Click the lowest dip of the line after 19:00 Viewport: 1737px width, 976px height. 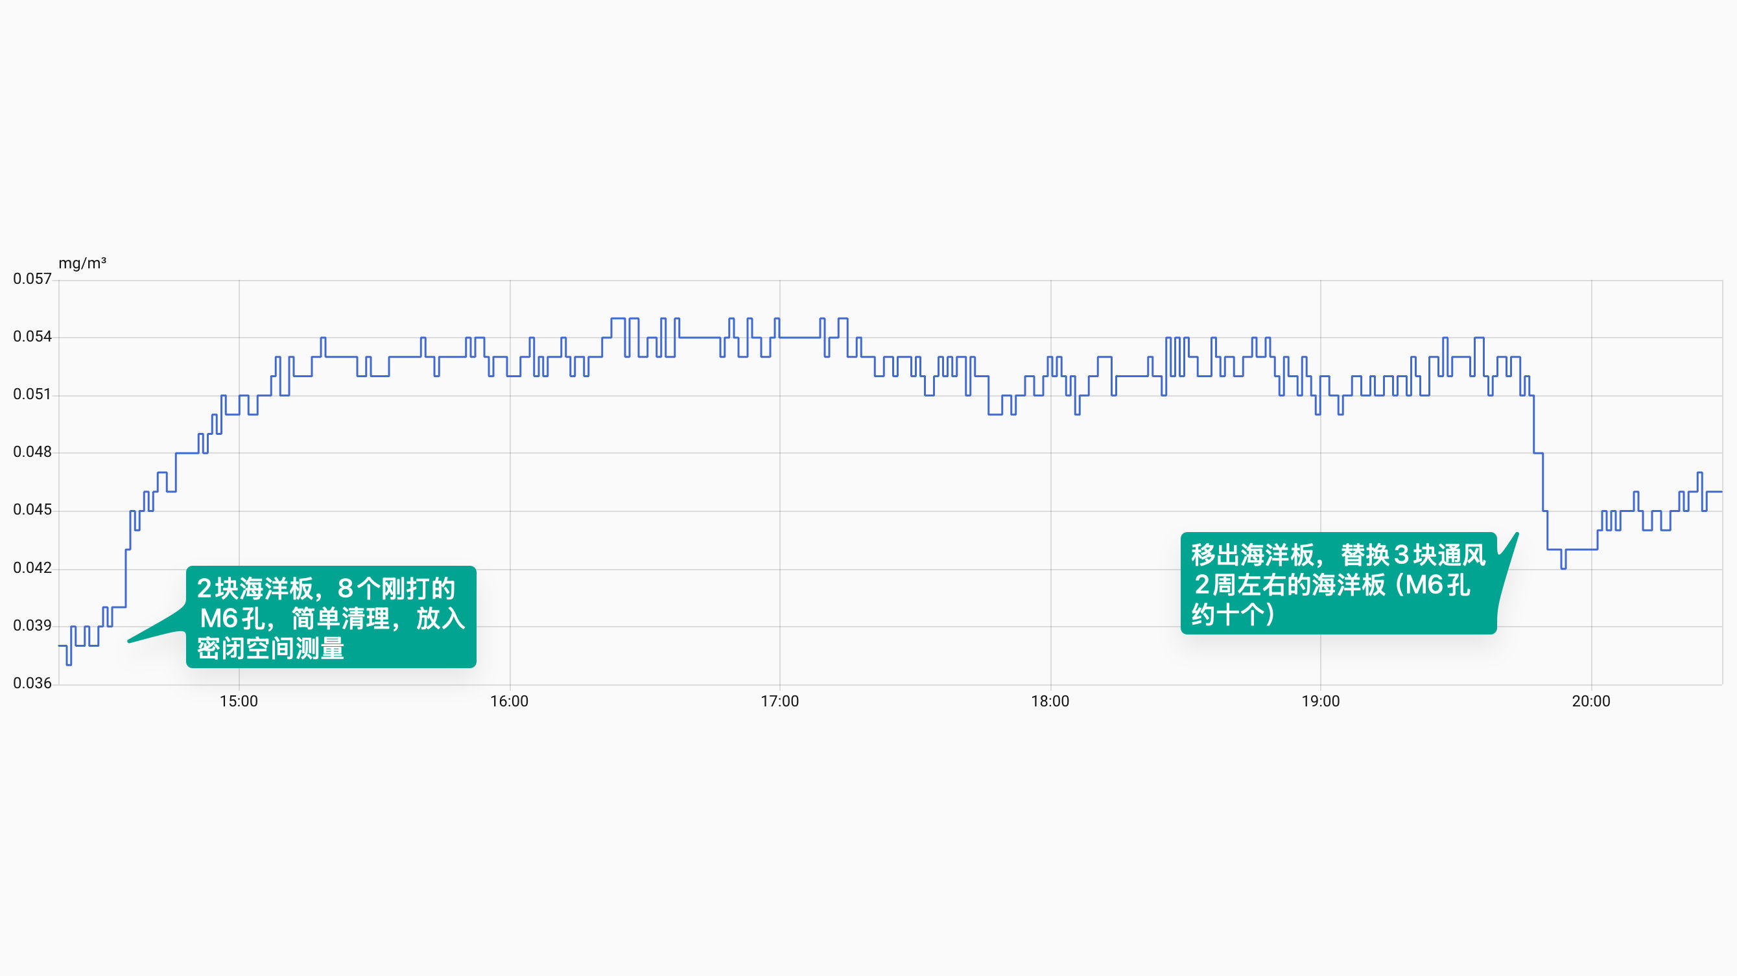pyautogui.click(x=1563, y=568)
